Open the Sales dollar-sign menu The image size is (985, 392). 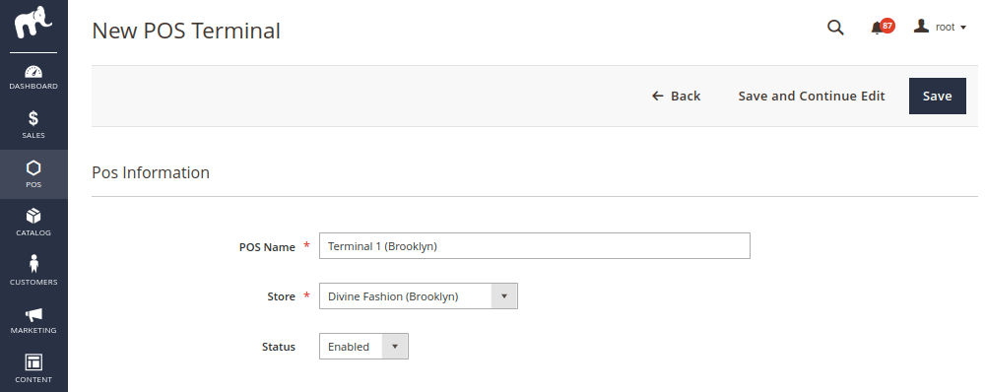click(33, 124)
